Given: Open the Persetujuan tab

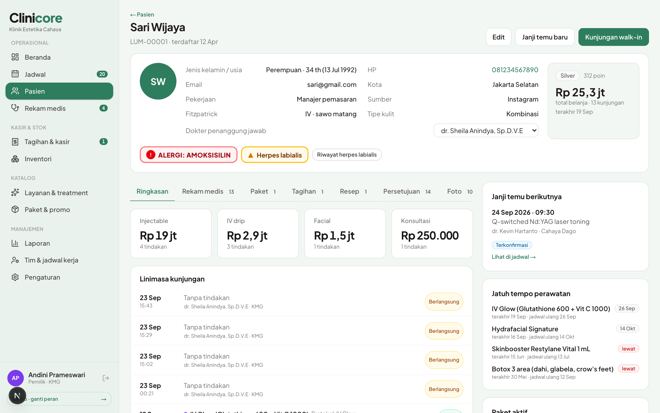Looking at the screenshot, I should point(407,192).
